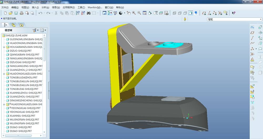Image resolution: width=263 pixels, height=139 pixels.
Task: Click the Open file folder icon
Action: click(x=11, y=13)
